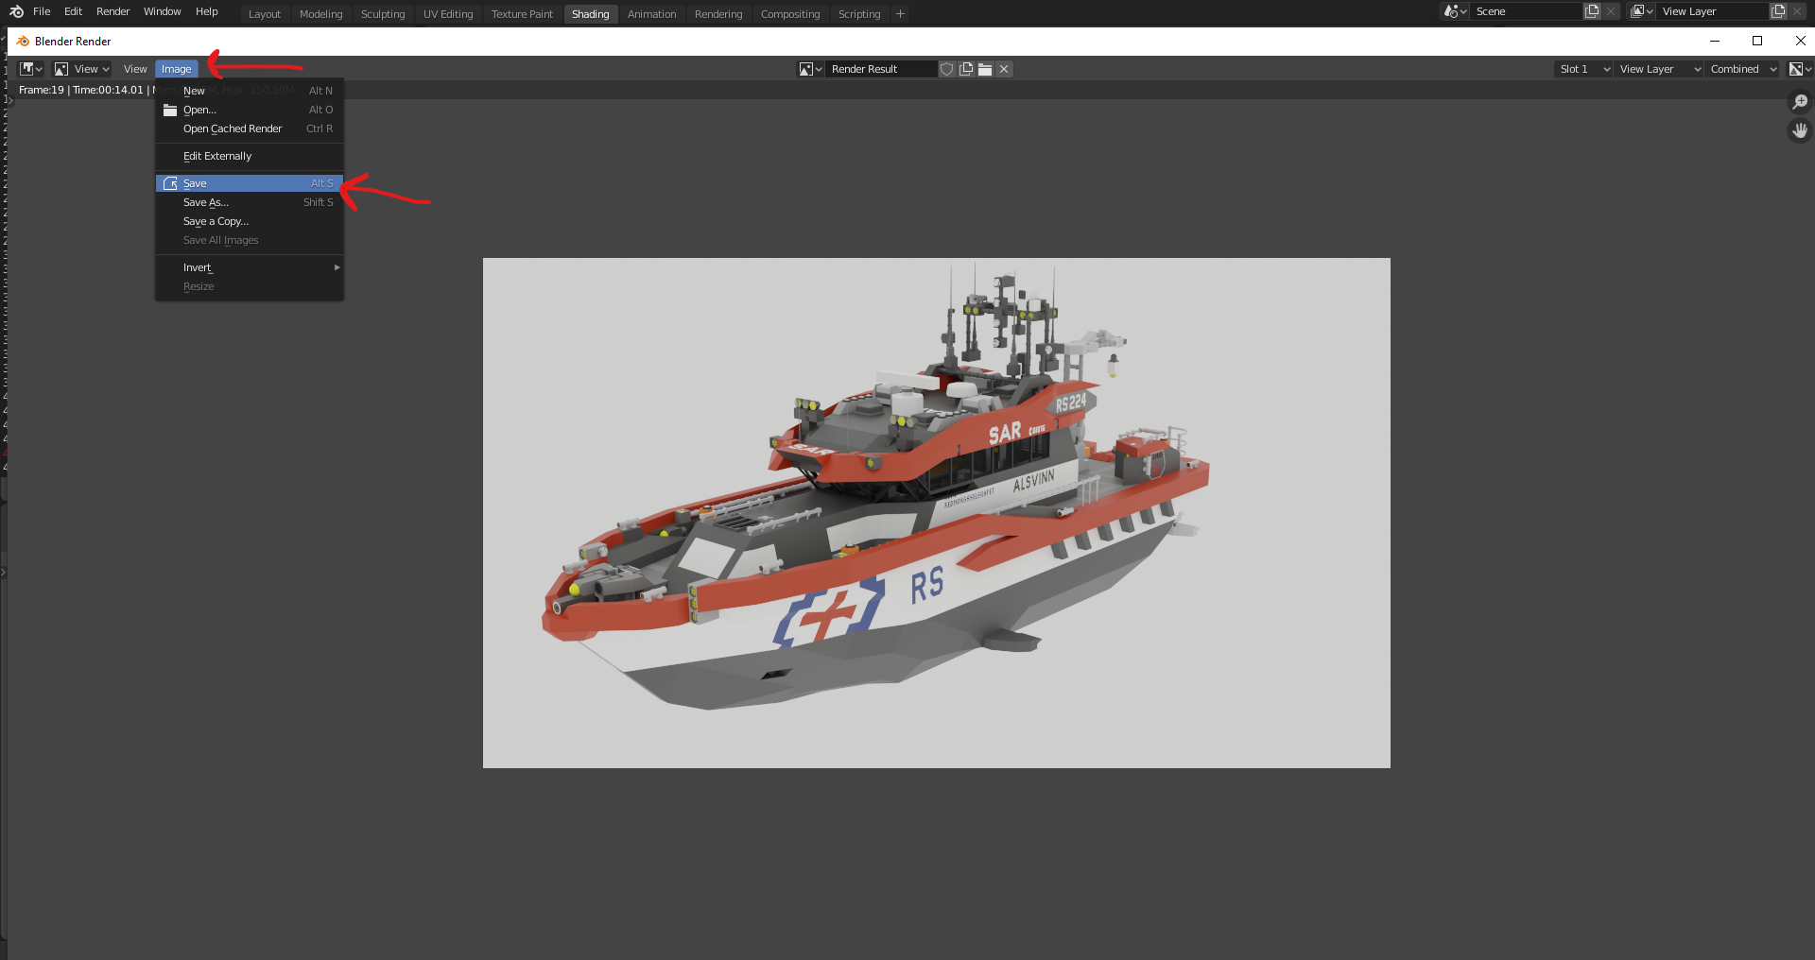This screenshot has height=960, width=1815.
Task: Open the editor type selector in the render window
Action: pos(31,69)
